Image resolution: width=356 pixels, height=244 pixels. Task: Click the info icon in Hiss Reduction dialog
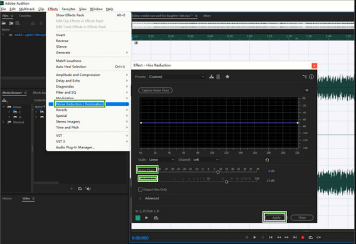(311, 77)
